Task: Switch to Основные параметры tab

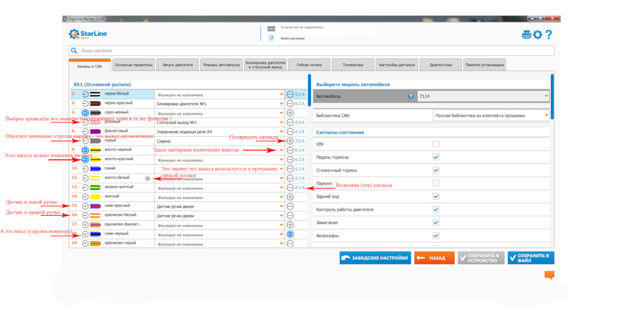Action: point(134,65)
